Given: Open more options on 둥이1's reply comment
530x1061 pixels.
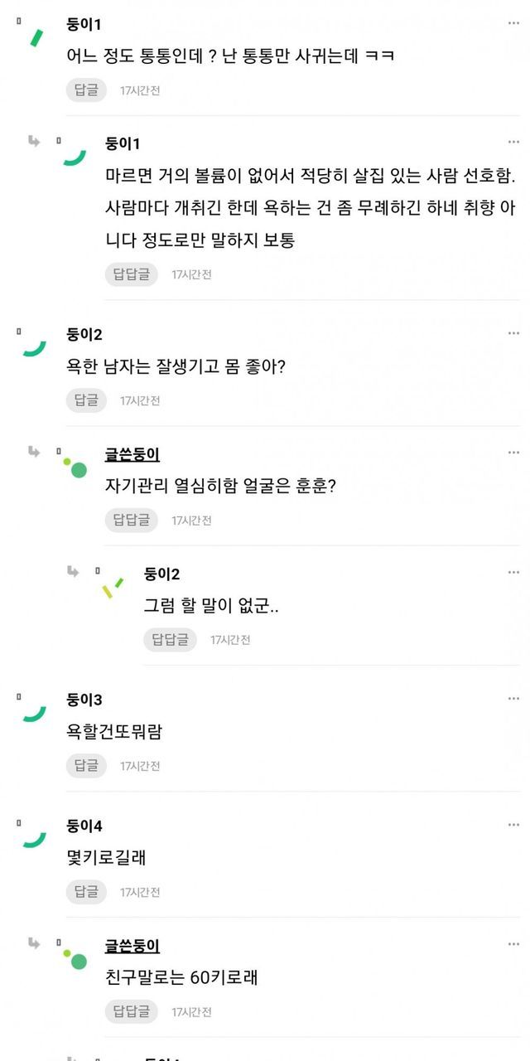Looking at the screenshot, I should tap(513, 143).
